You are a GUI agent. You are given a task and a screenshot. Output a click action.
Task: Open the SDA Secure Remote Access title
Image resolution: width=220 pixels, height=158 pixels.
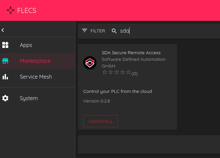coord(131,53)
